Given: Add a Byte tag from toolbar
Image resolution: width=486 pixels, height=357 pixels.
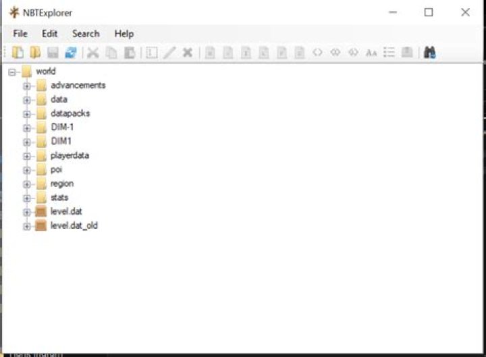Looking at the screenshot, I should coord(210,53).
